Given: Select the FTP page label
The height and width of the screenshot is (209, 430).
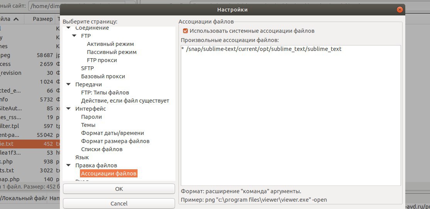Looking at the screenshot, I should pyautogui.click(x=86, y=36).
